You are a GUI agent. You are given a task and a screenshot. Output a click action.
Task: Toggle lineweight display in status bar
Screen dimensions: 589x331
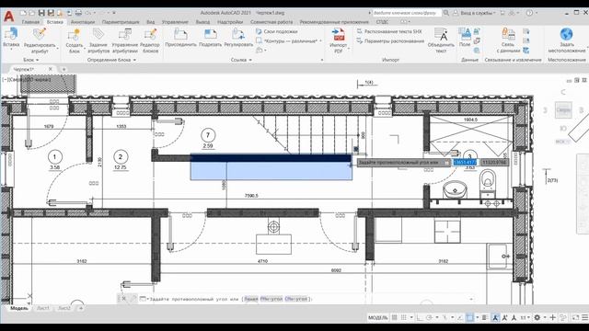485,317
